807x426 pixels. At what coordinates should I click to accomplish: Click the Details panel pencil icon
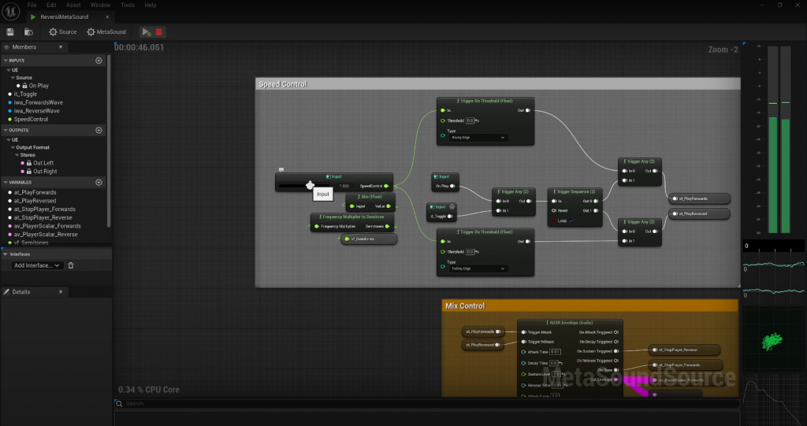point(6,291)
